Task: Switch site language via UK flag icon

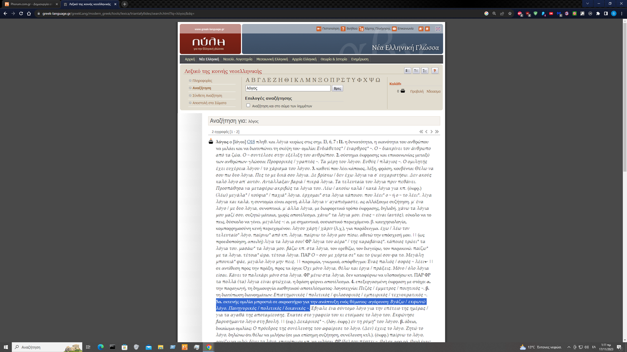Action: tap(437, 29)
